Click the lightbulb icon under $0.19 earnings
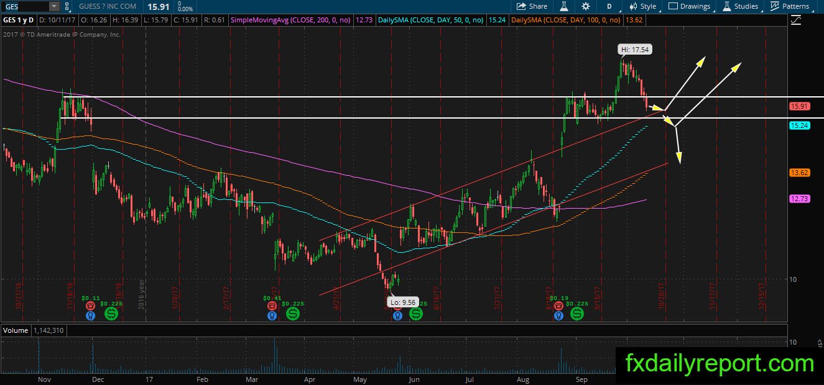The width and height of the screenshot is (824, 385). point(559,315)
